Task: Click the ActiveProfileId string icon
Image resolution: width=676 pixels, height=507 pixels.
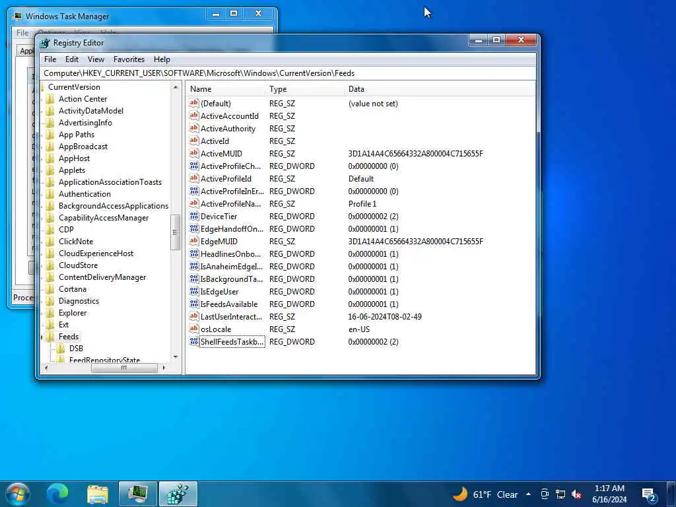Action: tap(194, 178)
